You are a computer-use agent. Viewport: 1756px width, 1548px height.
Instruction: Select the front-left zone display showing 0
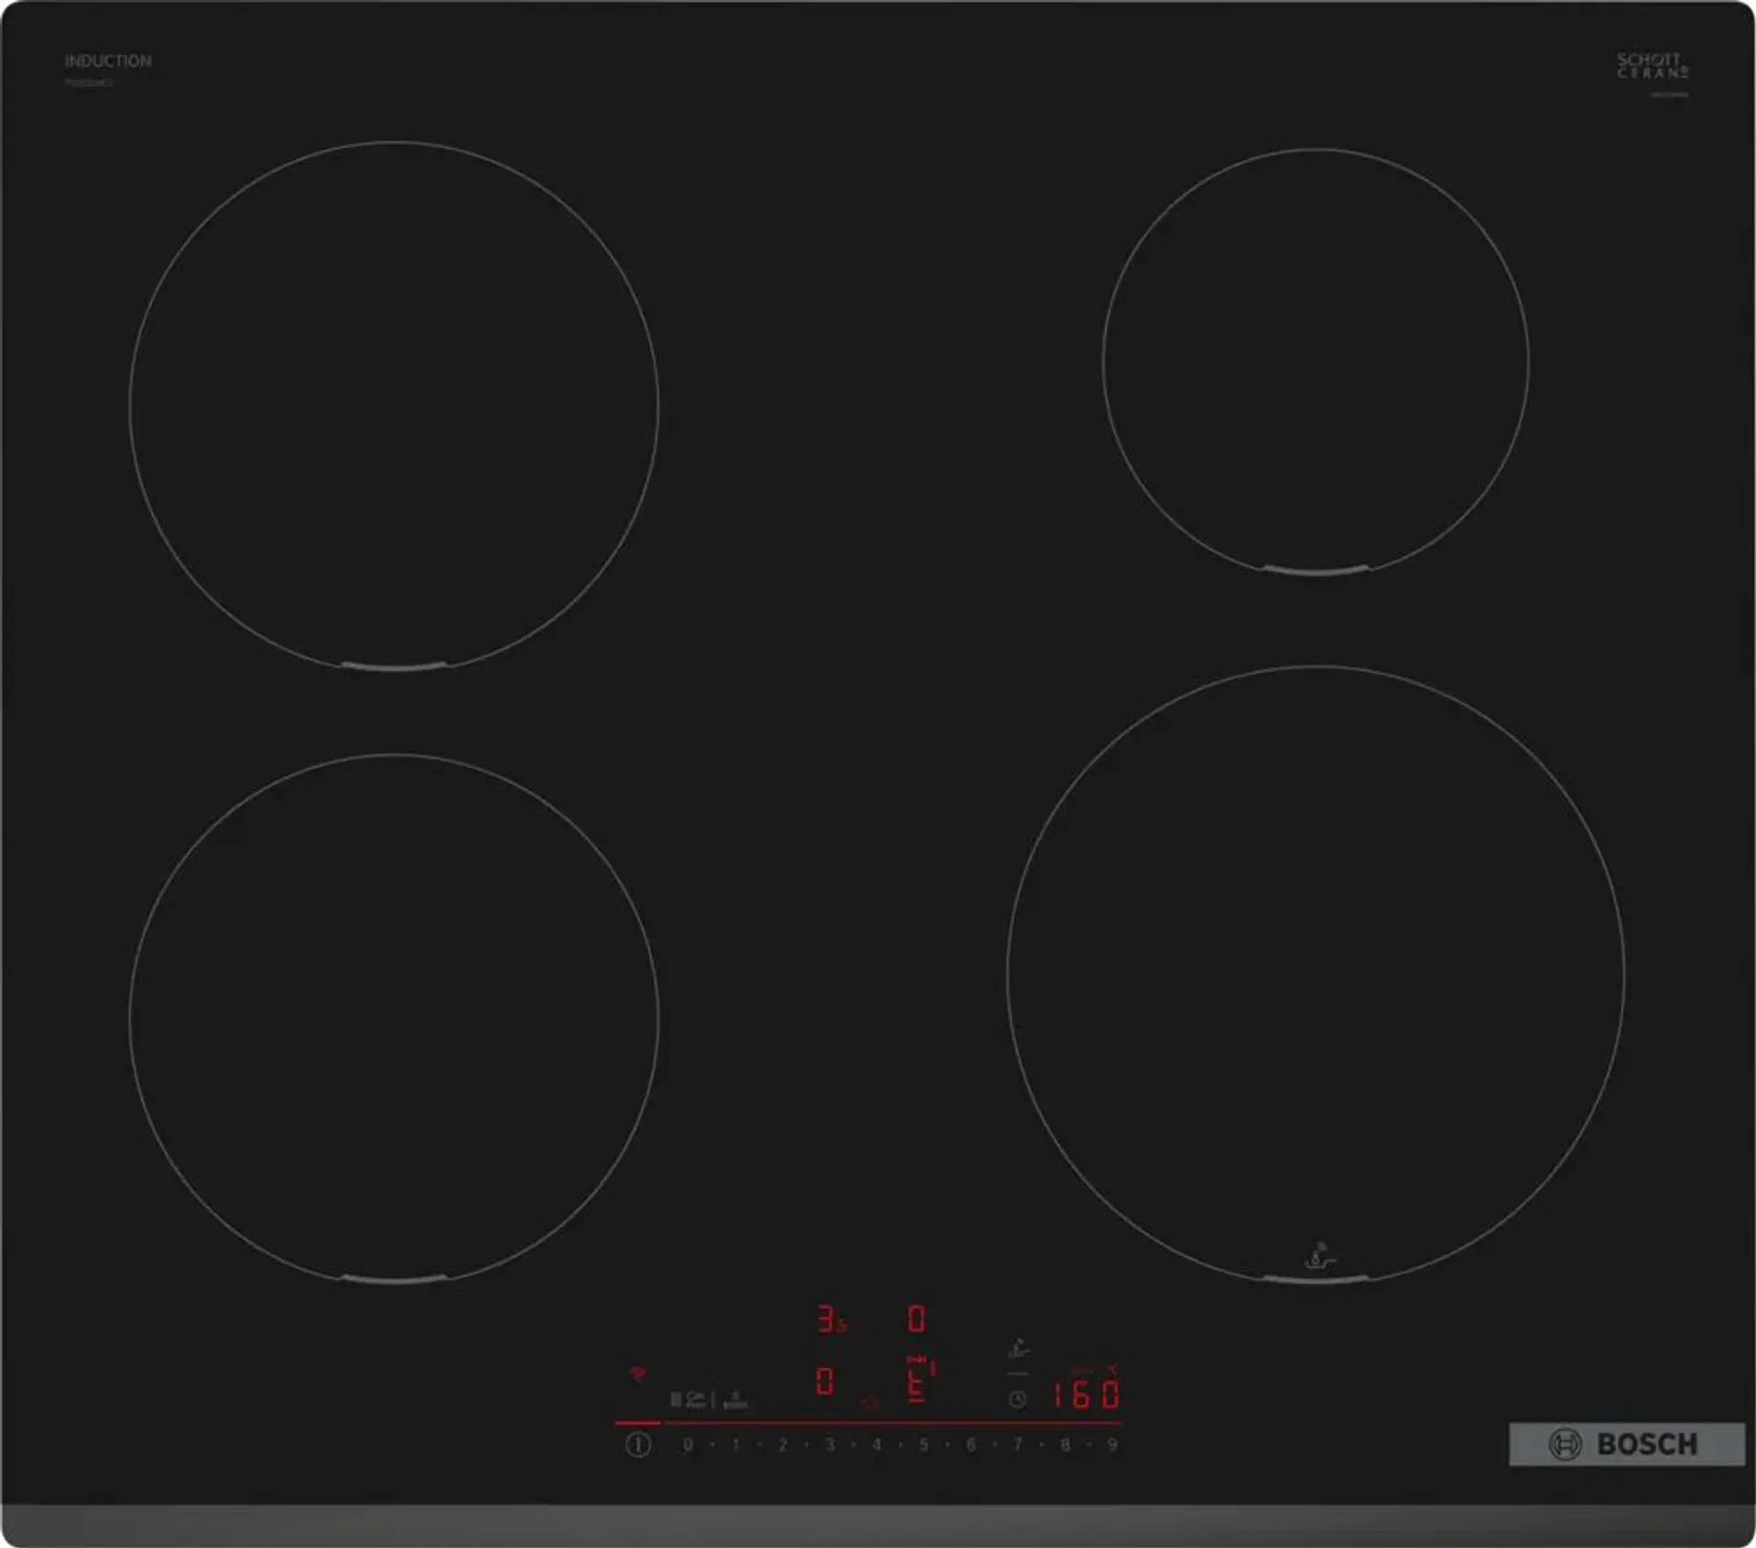(824, 1382)
